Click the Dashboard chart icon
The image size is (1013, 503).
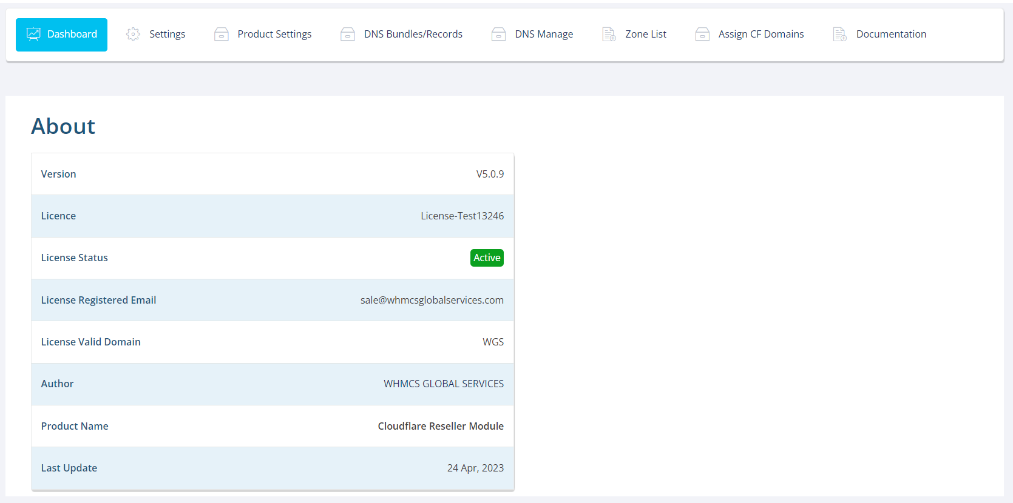33,35
